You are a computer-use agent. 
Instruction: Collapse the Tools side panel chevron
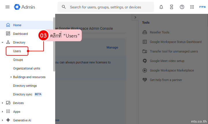click(x=135, y=18)
